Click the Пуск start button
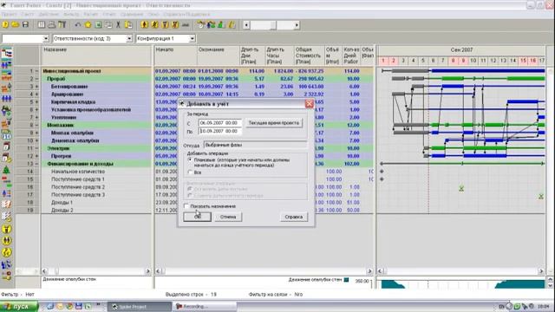The height and width of the screenshot is (312, 555). (19, 306)
